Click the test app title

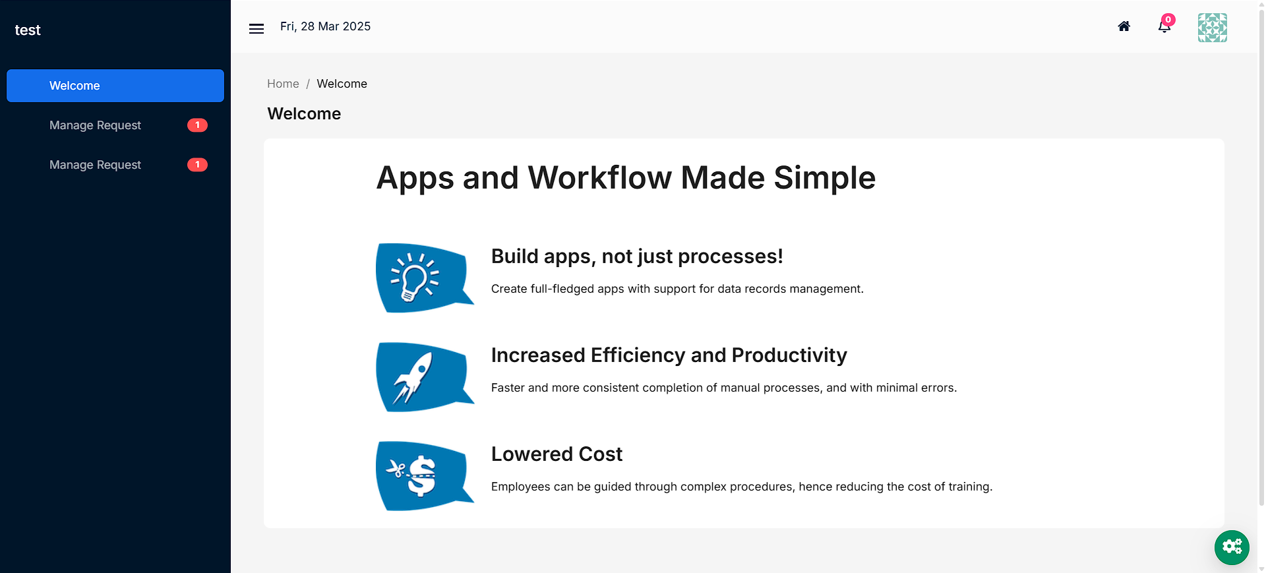[x=28, y=30]
